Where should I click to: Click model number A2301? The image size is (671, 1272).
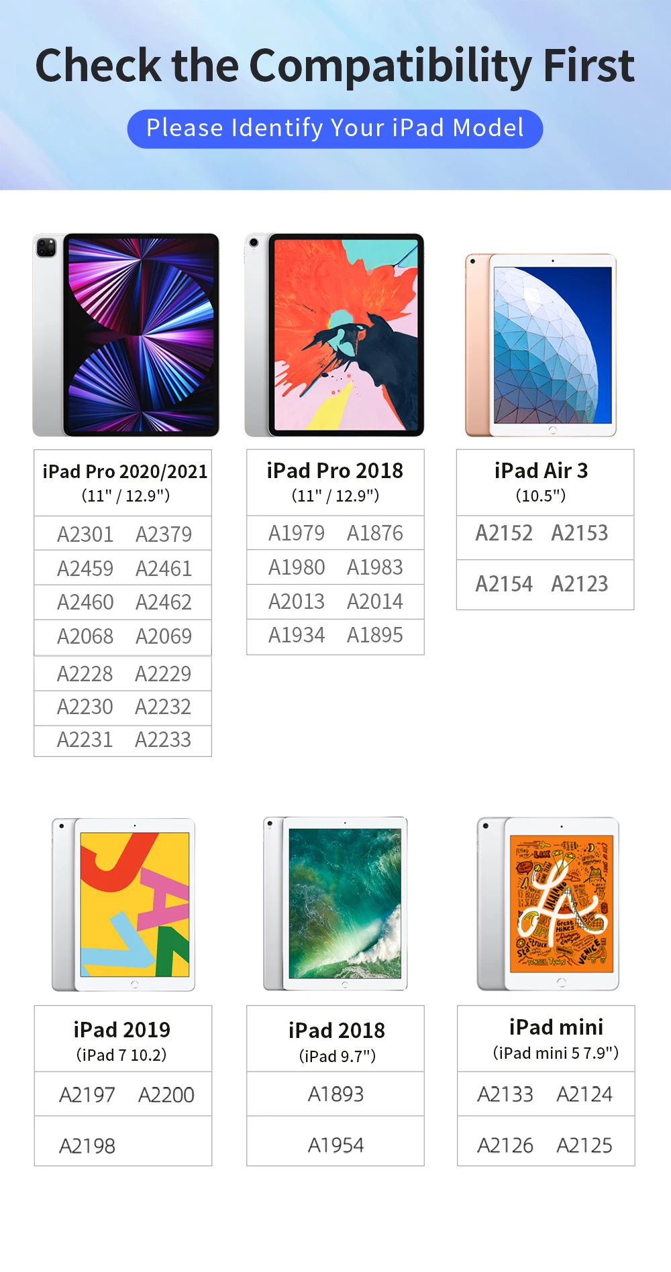(85, 534)
